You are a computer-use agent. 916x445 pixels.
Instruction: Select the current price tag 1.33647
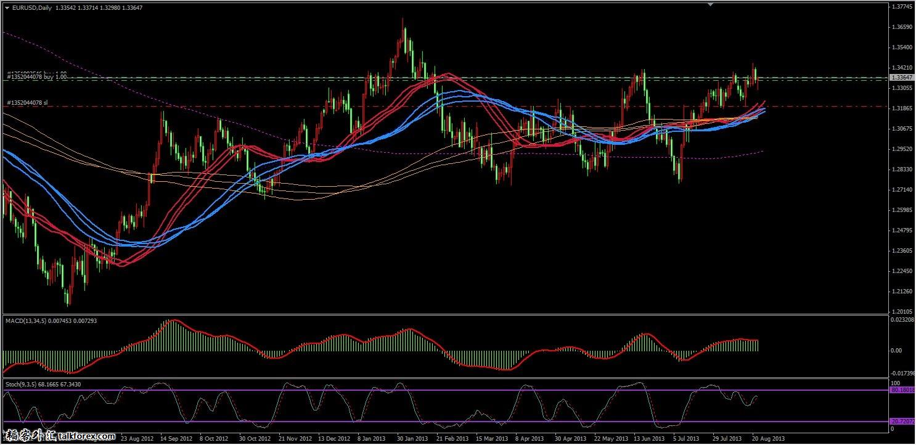pos(901,78)
